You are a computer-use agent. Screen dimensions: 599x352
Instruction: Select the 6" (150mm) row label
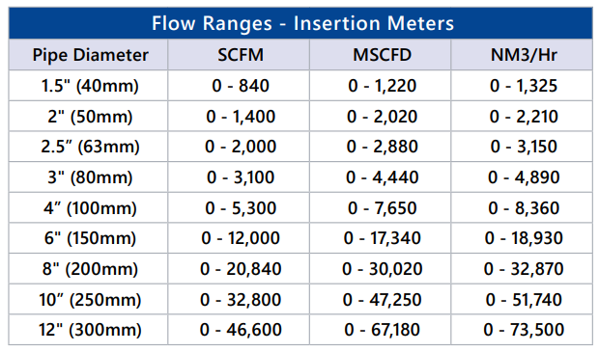(x=90, y=238)
